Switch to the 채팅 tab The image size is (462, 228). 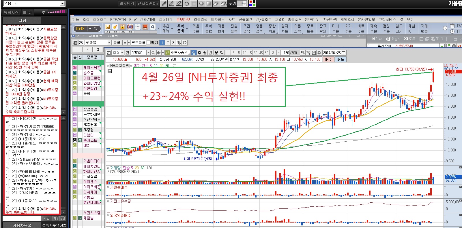(x=22, y=20)
